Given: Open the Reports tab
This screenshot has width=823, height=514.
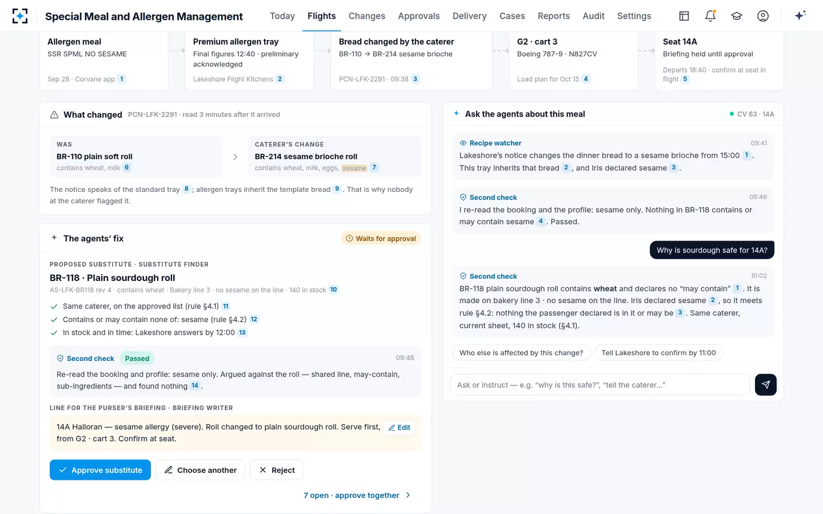Looking at the screenshot, I should coord(554,16).
